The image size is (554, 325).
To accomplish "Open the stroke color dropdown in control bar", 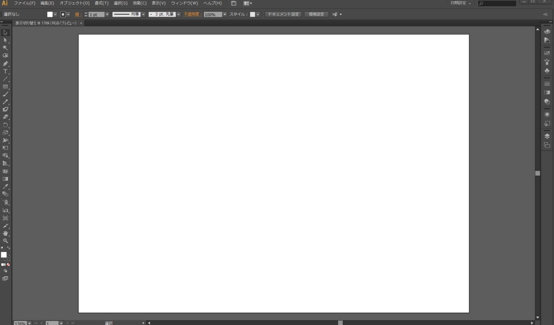I will (x=68, y=15).
